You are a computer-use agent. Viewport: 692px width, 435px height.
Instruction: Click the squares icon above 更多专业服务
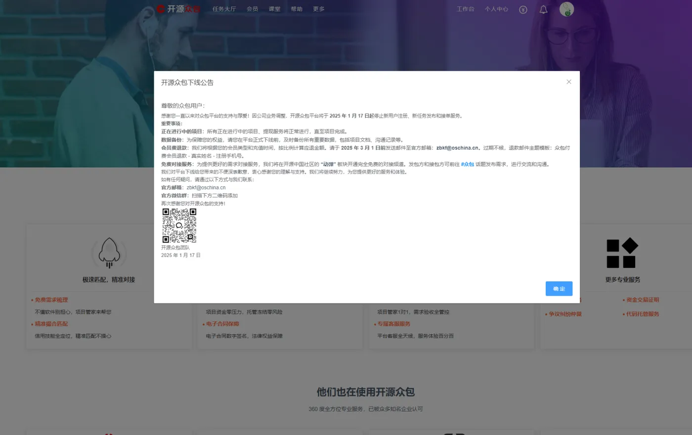click(x=622, y=253)
